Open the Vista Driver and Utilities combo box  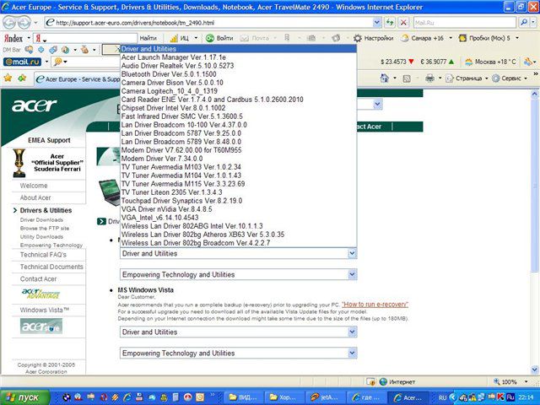(x=238, y=332)
